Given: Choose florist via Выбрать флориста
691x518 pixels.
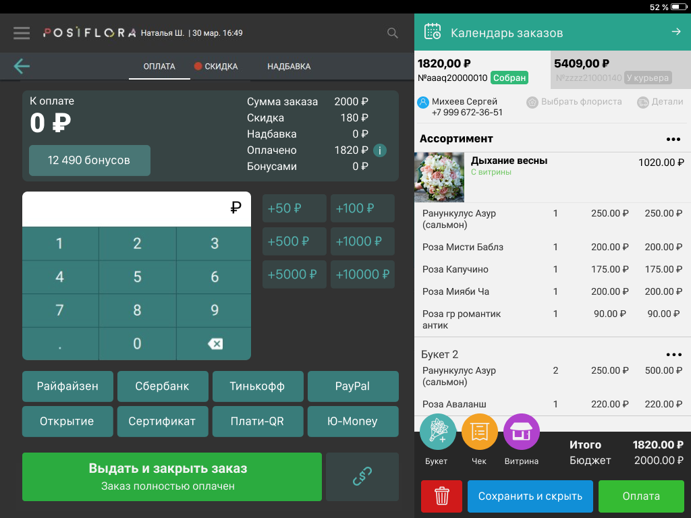Looking at the screenshot, I should click(x=574, y=102).
